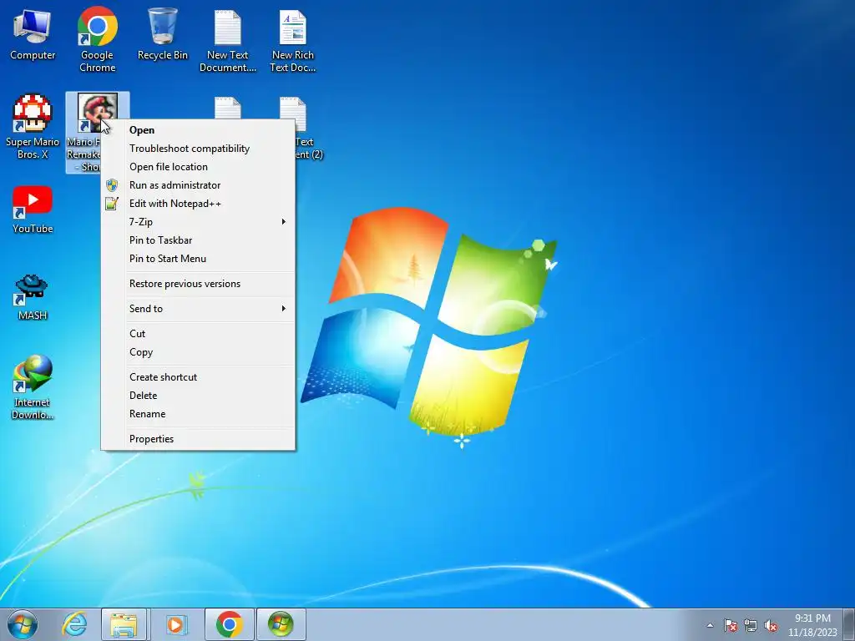Viewport: 855px width, 641px height.
Task: Launch Internet Explorer from taskbar
Action: (x=74, y=624)
